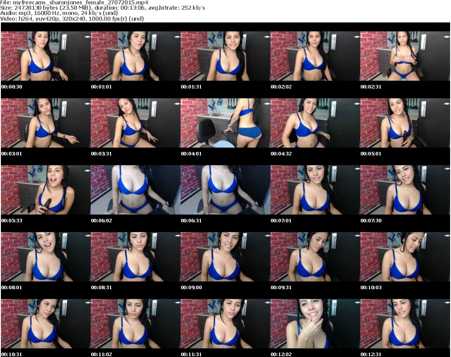Select the thumbnail at 00:07:30
This screenshot has width=451, height=357.
pyautogui.click(x=405, y=190)
